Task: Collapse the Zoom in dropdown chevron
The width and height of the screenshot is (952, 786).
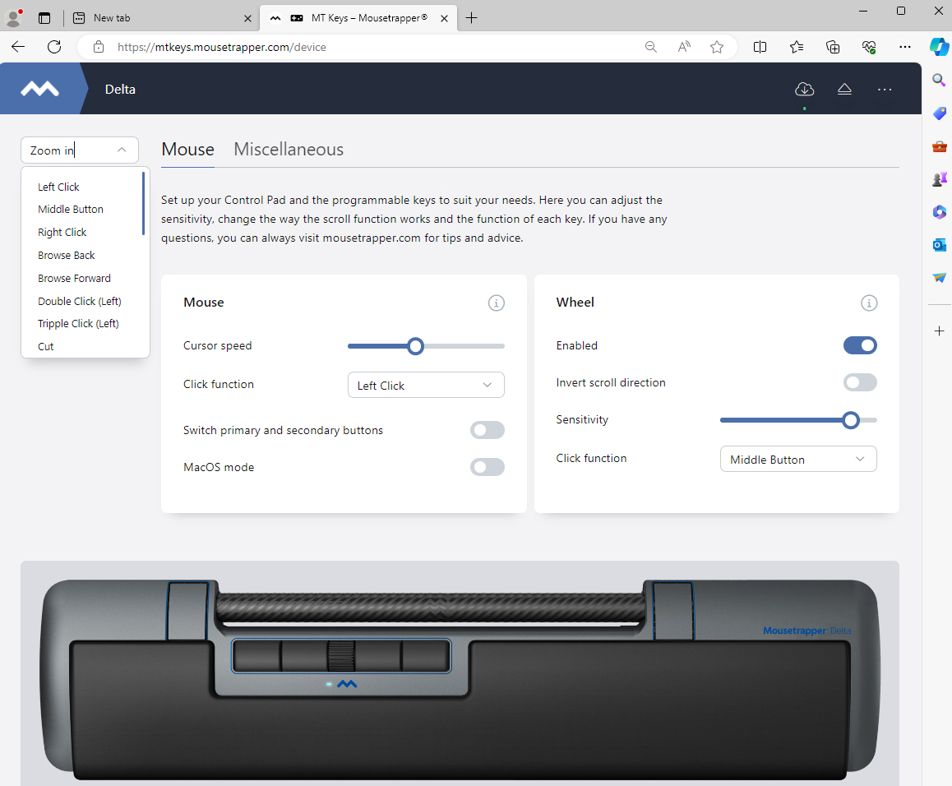Action: [x=122, y=150]
